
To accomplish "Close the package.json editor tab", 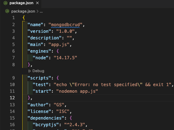I will (37, 3).
